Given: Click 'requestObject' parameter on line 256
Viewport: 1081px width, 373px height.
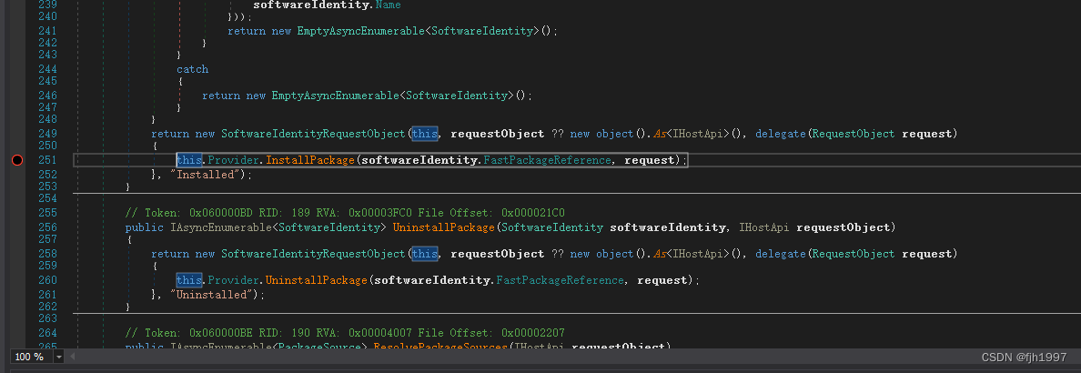Looking at the screenshot, I should coord(843,227).
